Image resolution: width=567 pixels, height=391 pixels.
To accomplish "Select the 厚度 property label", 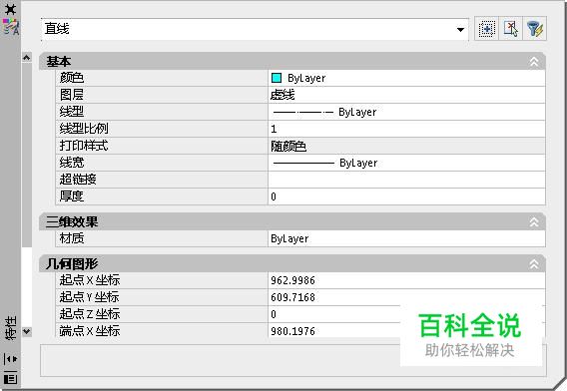I will 72,196.
